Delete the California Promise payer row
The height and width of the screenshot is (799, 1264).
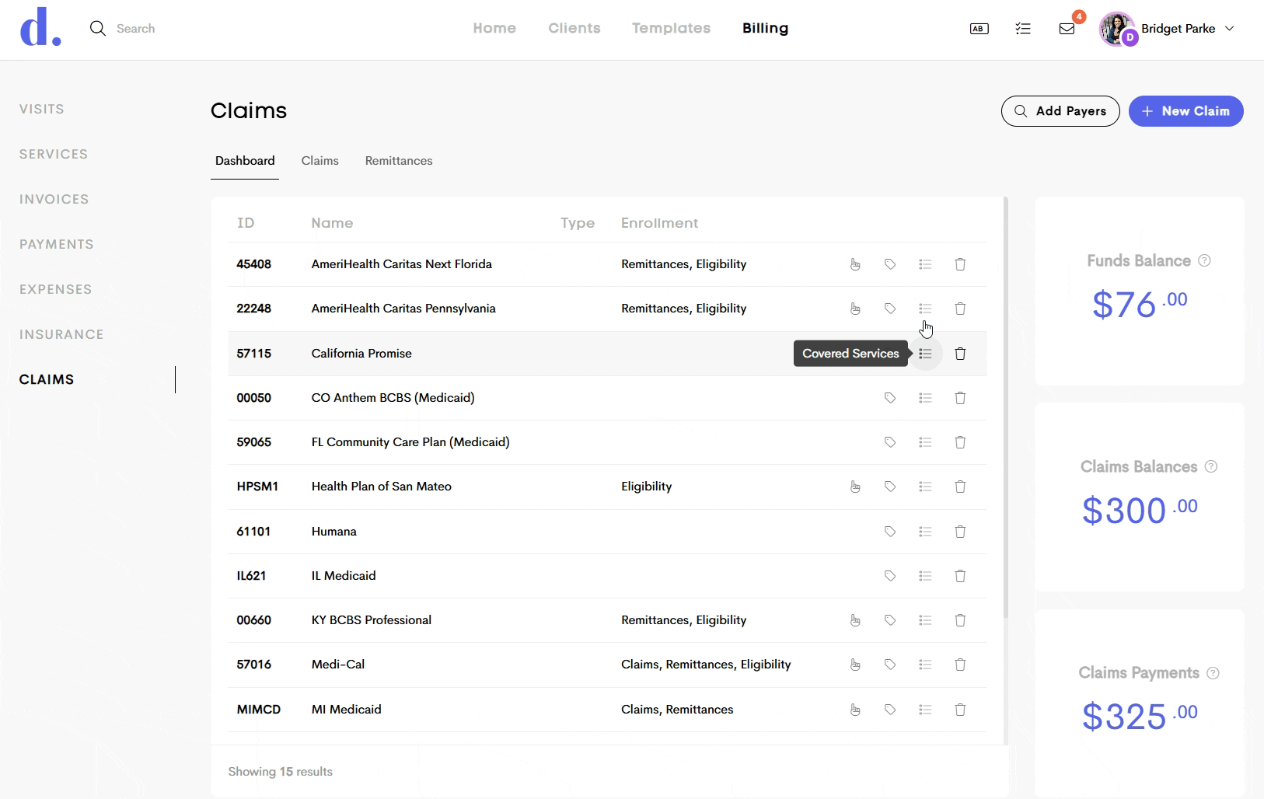960,354
